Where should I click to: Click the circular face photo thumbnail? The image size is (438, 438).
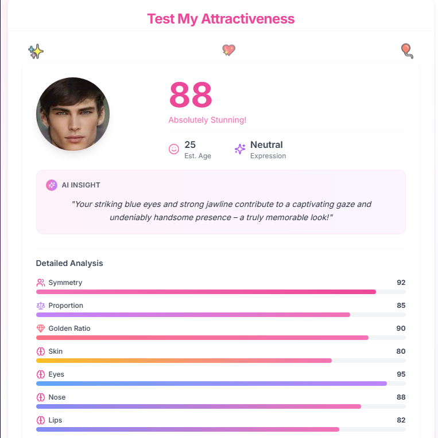coord(73,114)
